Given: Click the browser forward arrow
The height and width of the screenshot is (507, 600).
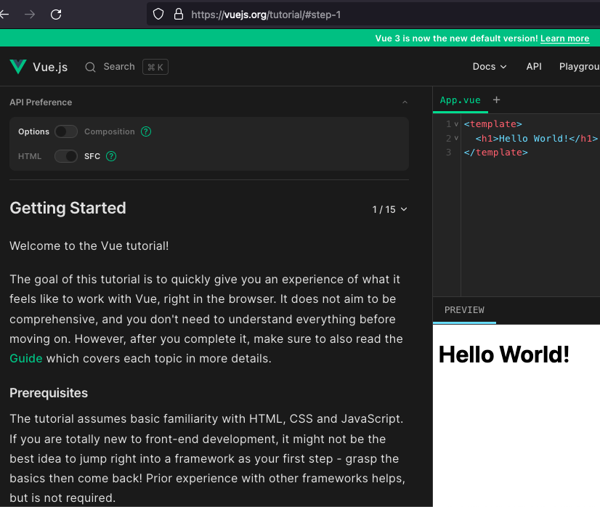Looking at the screenshot, I should click(x=30, y=15).
